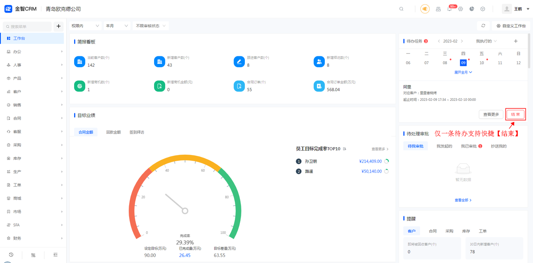This screenshot has height=263, width=533.
Task: Expand the 财务 sidebar menu
Action: click(x=33, y=238)
